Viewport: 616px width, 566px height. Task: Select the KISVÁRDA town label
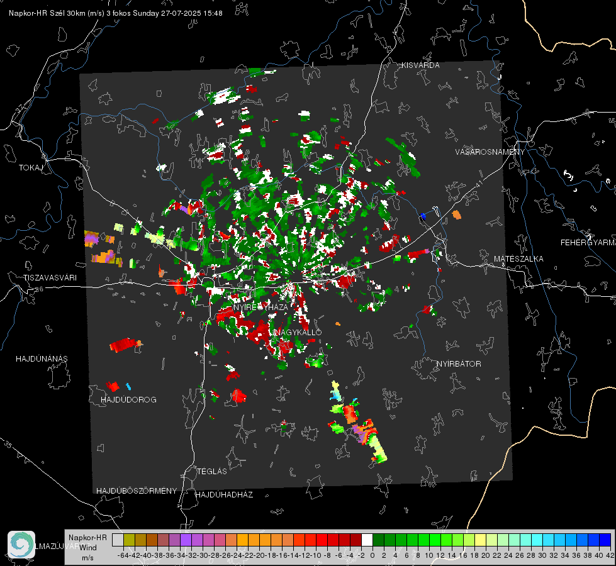point(420,65)
